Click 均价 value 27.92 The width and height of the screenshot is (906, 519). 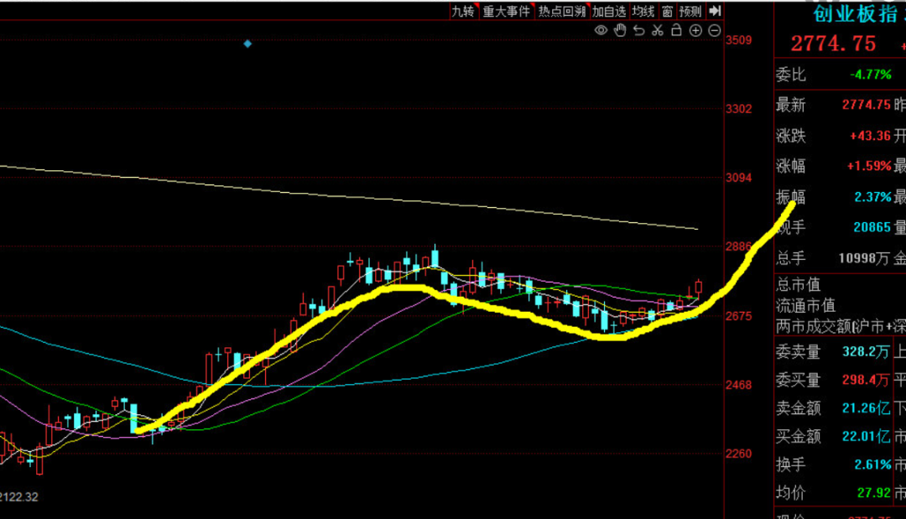pos(873,493)
